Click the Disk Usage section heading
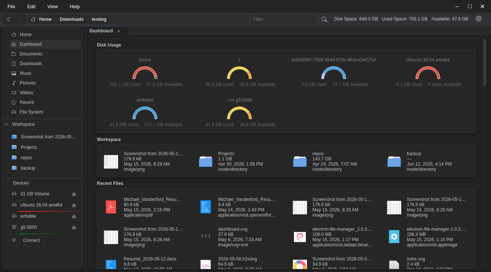The height and width of the screenshot is (272, 491). pyautogui.click(x=109, y=45)
